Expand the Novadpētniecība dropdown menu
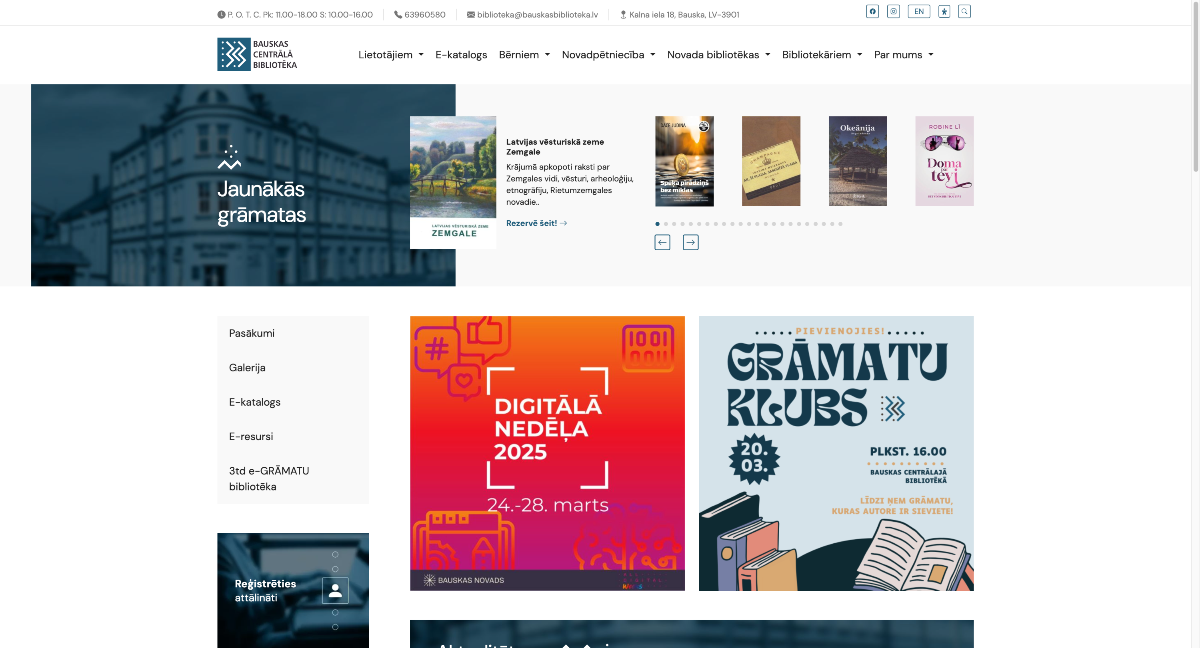Viewport: 1200px width, 648px height. tap(608, 55)
